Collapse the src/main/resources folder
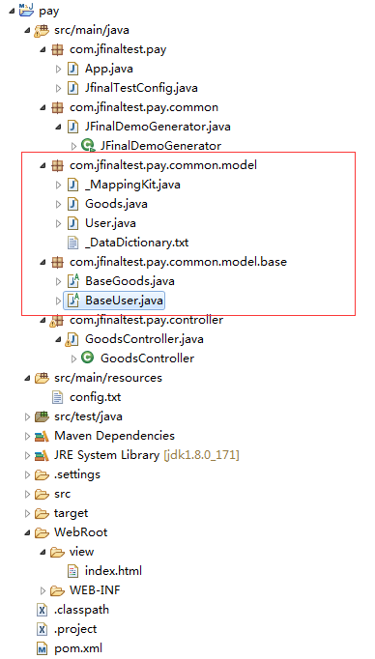 click(28, 379)
